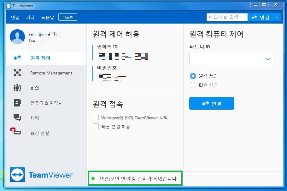The height and width of the screenshot is (191, 287).
Task: Maximize the TeamViewer window
Action: [264, 5]
